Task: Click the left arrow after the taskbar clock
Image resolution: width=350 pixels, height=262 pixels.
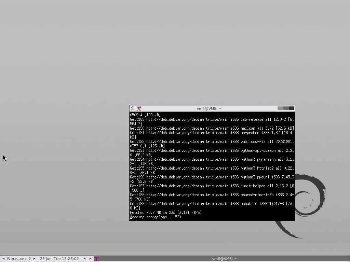Action: [84, 259]
